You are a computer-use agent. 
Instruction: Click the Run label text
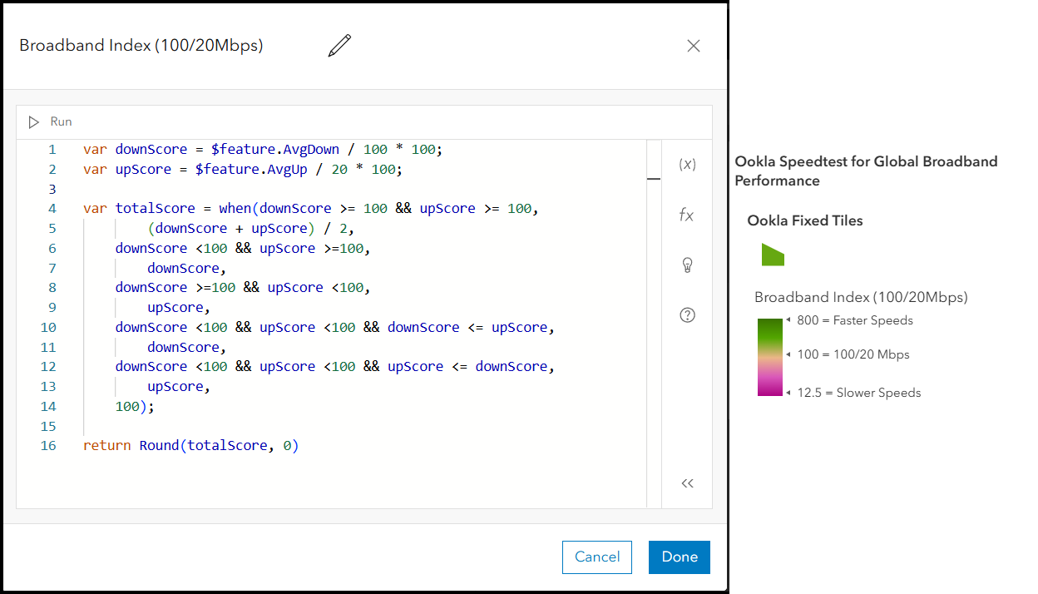point(62,122)
